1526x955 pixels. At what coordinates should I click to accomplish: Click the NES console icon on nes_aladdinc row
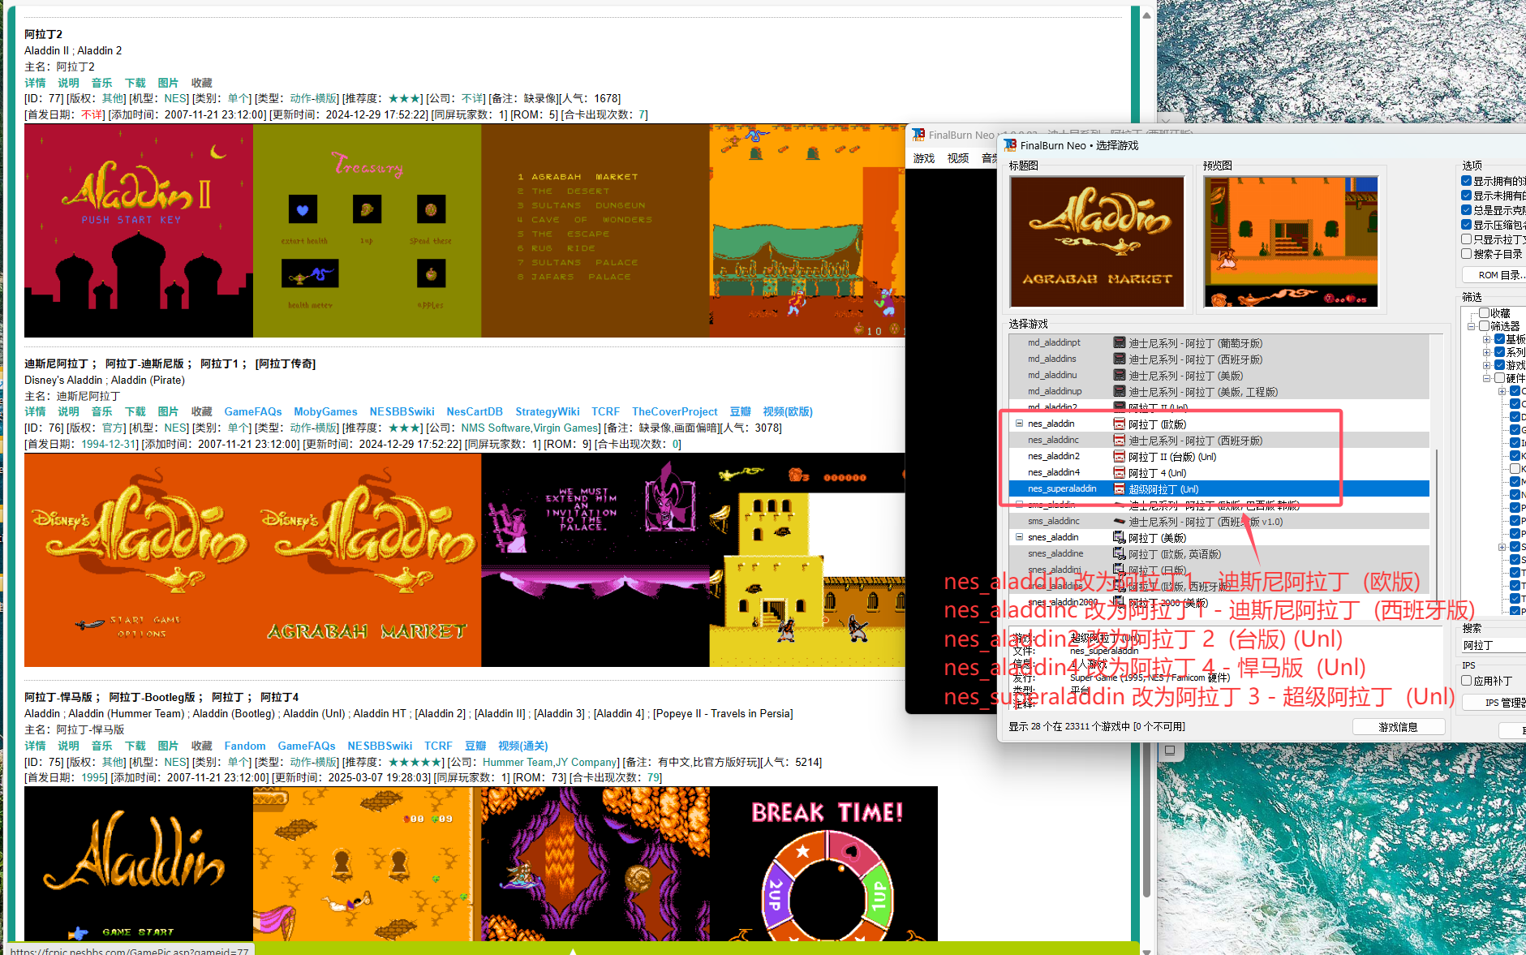(1120, 441)
